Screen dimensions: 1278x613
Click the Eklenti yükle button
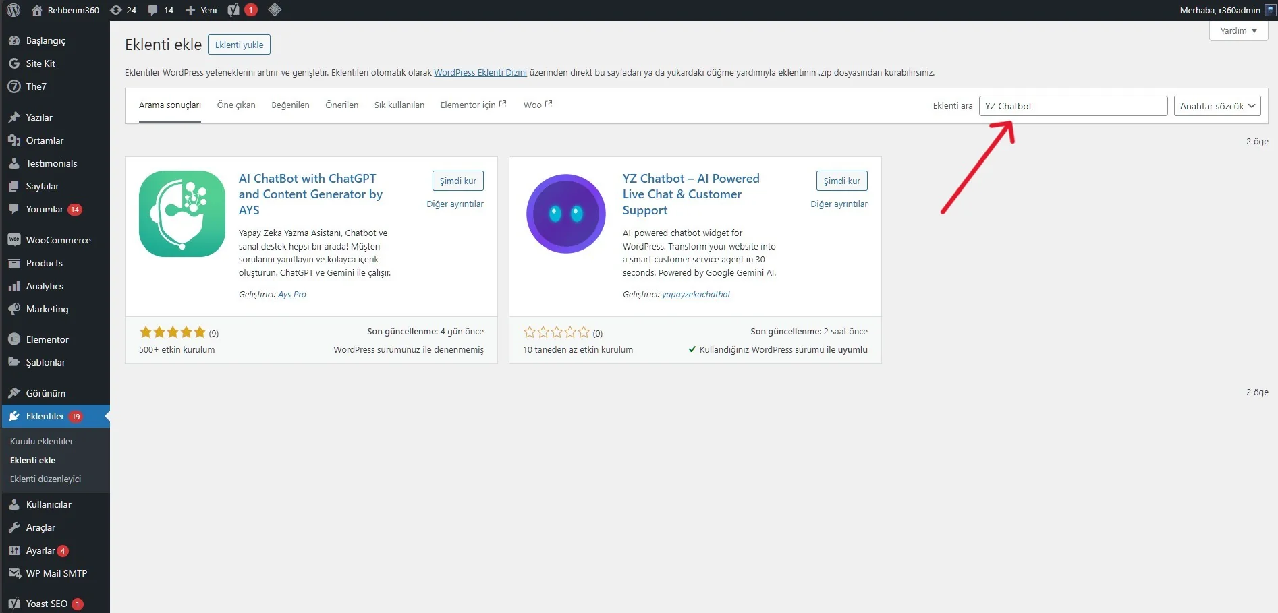pyautogui.click(x=239, y=45)
